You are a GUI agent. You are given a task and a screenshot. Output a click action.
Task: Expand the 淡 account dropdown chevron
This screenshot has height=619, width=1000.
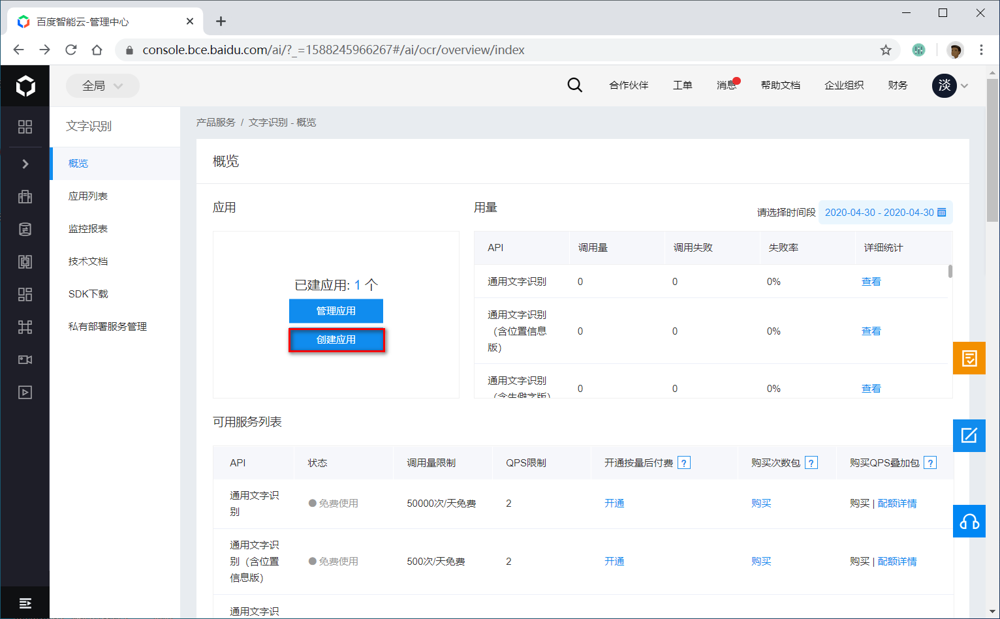click(964, 85)
